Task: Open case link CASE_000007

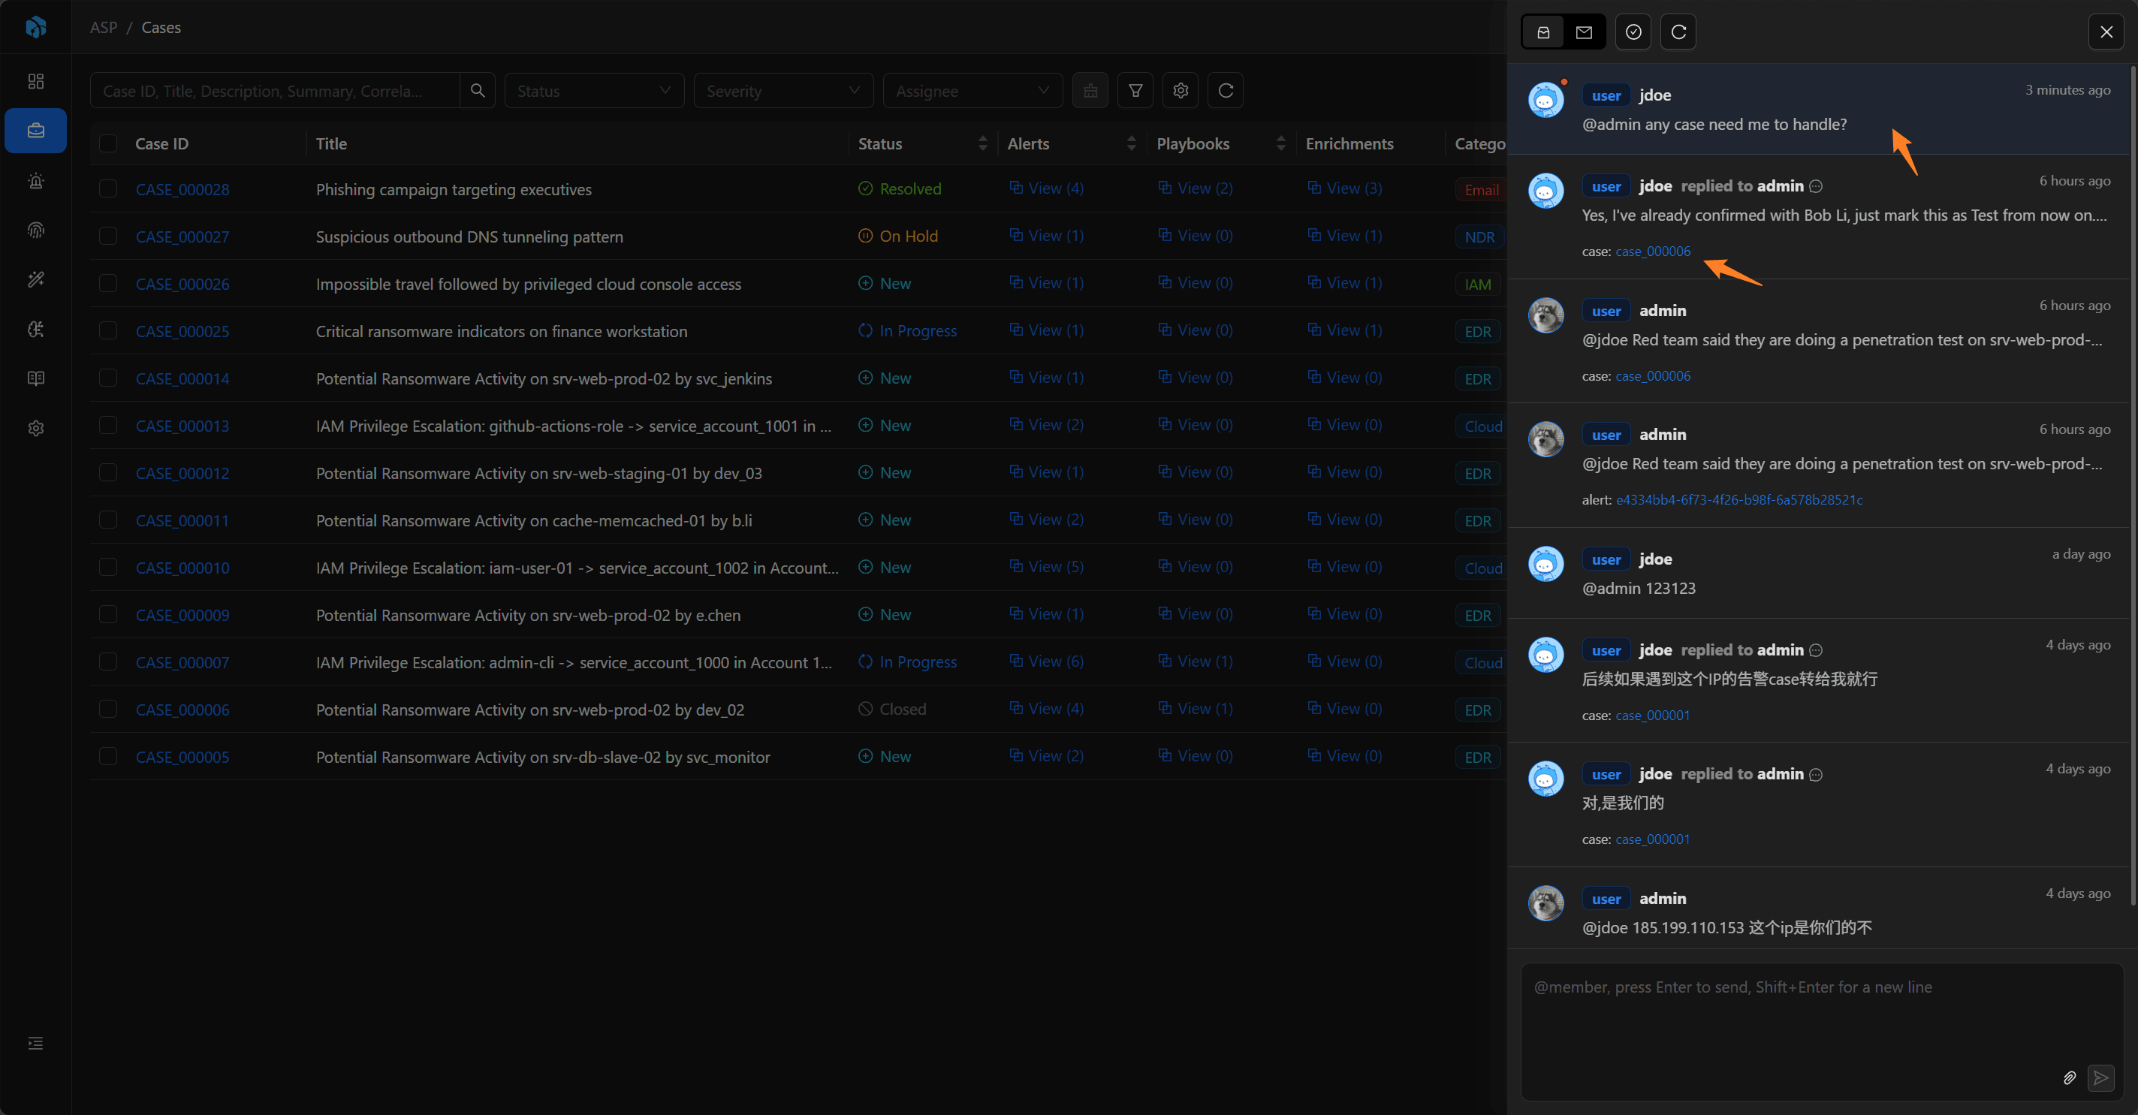Action: tap(182, 662)
